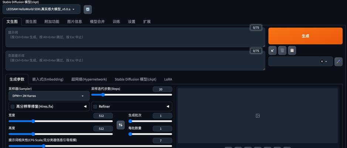Adjust the 每批数量 batch size slider
The width and height of the screenshot is (347, 148).
[x=150, y=134]
